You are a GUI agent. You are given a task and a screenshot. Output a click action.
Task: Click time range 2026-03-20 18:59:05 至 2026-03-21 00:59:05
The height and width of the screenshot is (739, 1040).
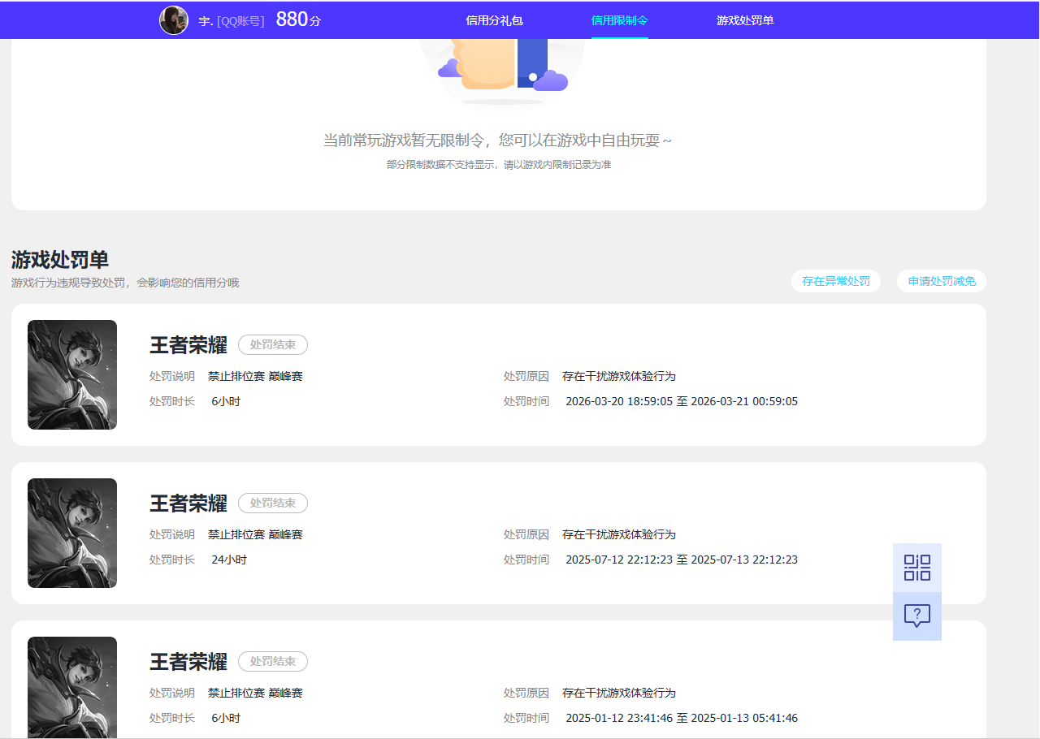[x=682, y=401]
